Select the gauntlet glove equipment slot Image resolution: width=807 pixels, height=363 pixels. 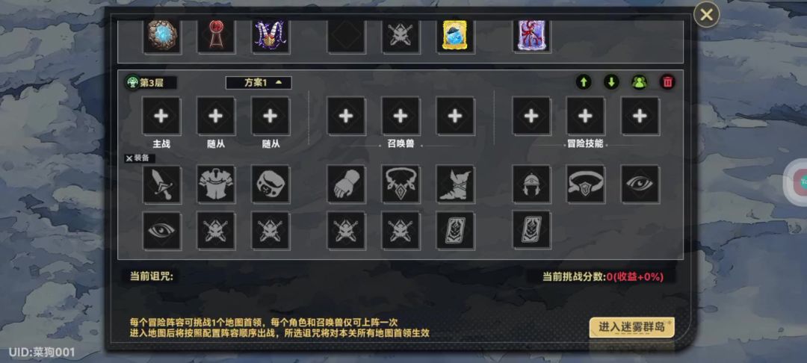click(x=347, y=184)
